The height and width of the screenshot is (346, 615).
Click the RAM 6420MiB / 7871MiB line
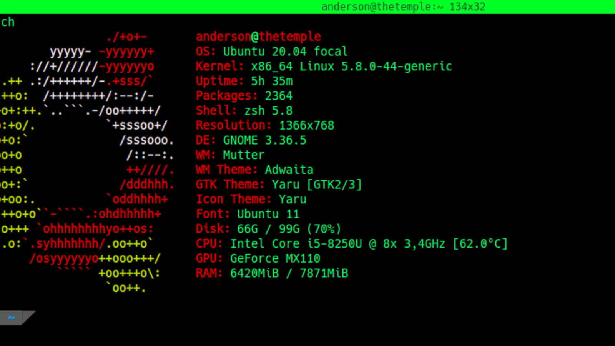tap(272, 273)
